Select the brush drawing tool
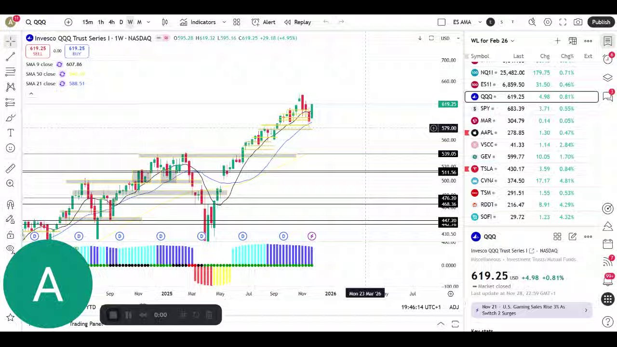 pos(10,118)
